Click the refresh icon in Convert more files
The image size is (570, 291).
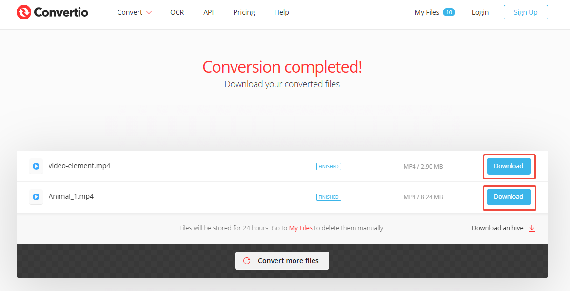(246, 261)
